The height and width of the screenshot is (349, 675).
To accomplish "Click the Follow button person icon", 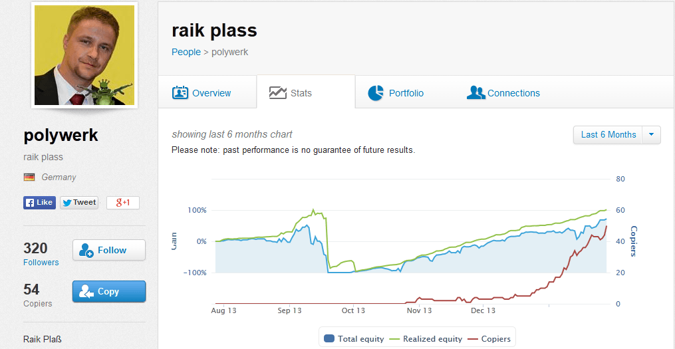I will [86, 251].
